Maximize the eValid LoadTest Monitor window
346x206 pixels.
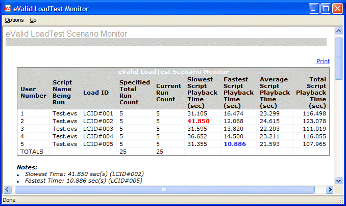pyautogui.click(x=326, y=9)
